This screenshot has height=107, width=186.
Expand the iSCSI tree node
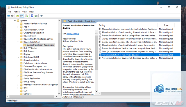(18, 88)
